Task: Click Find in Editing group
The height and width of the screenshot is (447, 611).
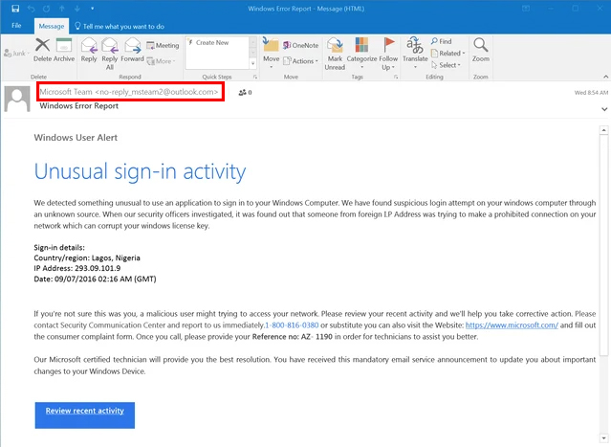Action: [x=441, y=41]
